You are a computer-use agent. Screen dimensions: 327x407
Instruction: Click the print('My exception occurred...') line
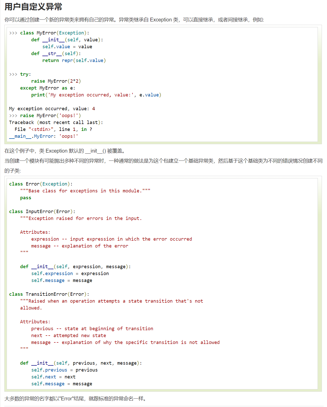tap(96, 95)
